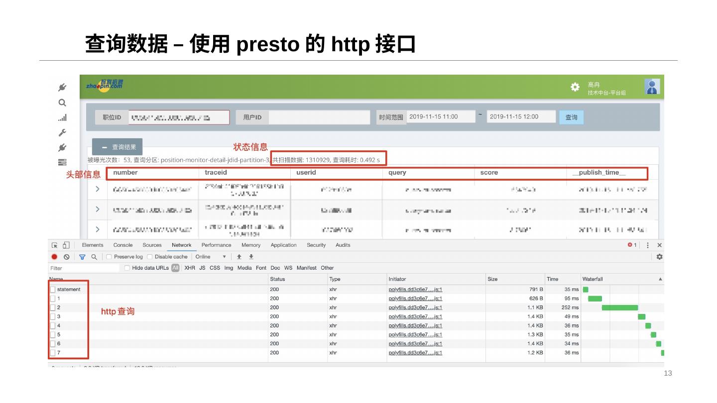Click the waterfall bar for request 2

(619, 308)
